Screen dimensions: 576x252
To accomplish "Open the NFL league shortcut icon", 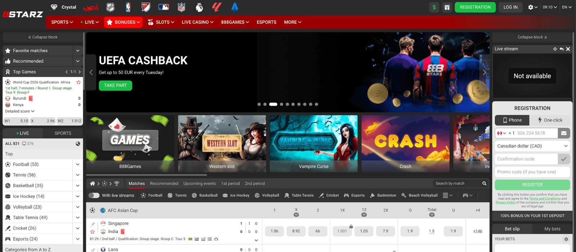I will pyautogui.click(x=181, y=7).
